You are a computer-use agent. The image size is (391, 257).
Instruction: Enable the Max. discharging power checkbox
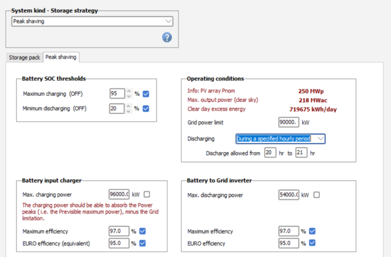pyautogui.click(x=316, y=195)
